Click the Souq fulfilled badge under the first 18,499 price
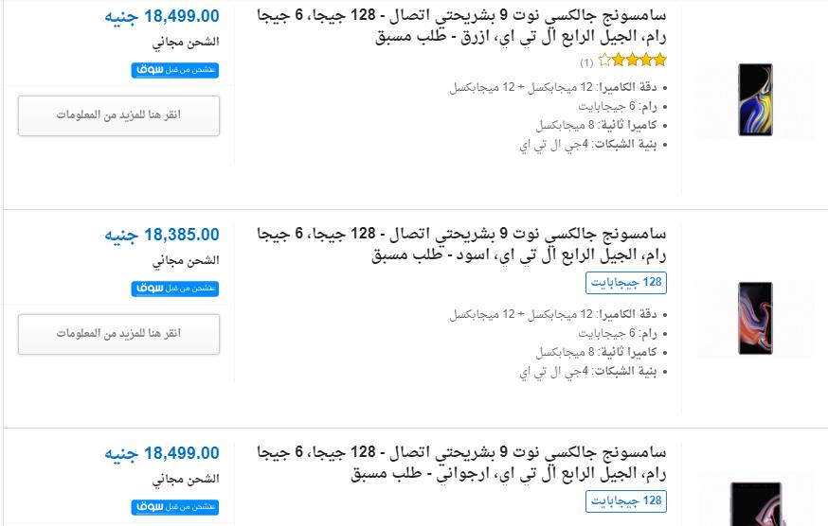The height and width of the screenshot is (526, 828). [175, 69]
